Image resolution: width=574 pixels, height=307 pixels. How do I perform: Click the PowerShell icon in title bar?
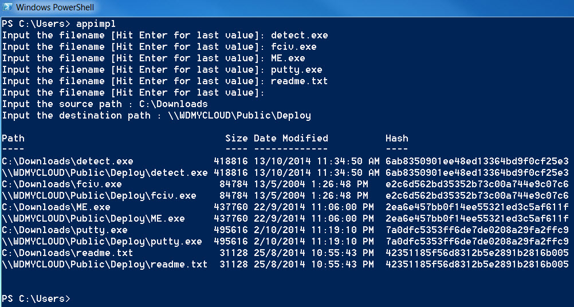coord(7,7)
